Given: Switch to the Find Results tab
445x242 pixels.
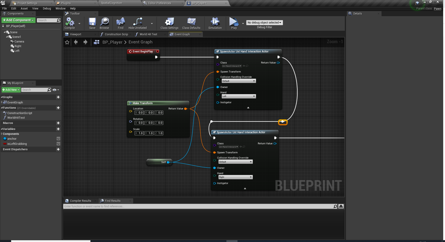Looking at the screenshot, I should pyautogui.click(x=112, y=201).
